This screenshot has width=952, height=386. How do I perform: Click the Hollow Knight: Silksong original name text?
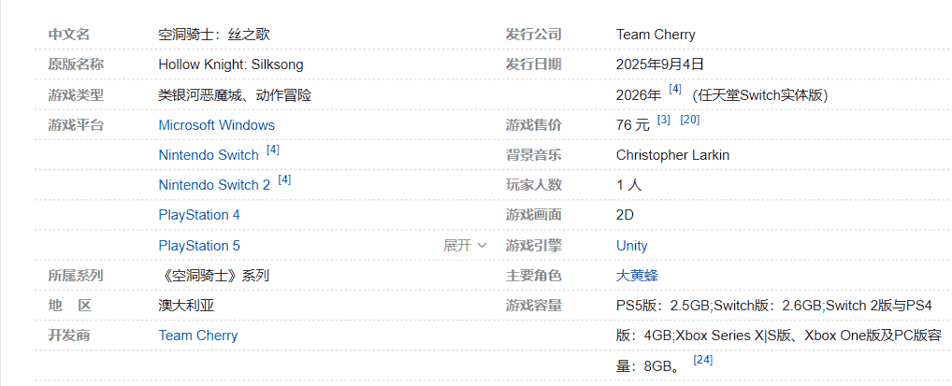(x=231, y=64)
